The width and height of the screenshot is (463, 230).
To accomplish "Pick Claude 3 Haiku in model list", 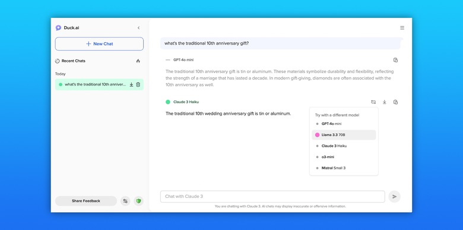I will tap(344, 146).
